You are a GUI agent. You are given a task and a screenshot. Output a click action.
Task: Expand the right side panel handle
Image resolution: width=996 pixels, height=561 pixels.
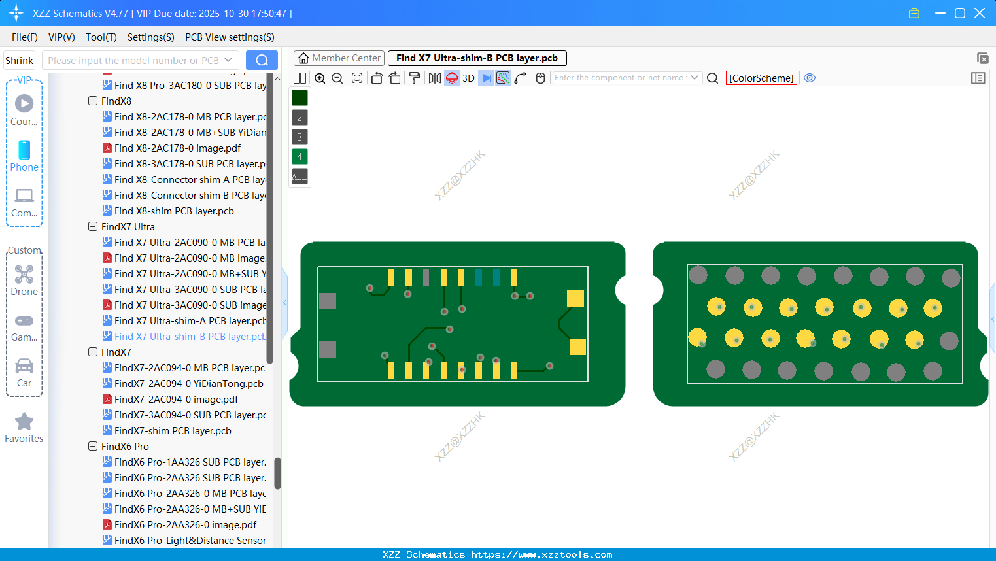pos(993,319)
